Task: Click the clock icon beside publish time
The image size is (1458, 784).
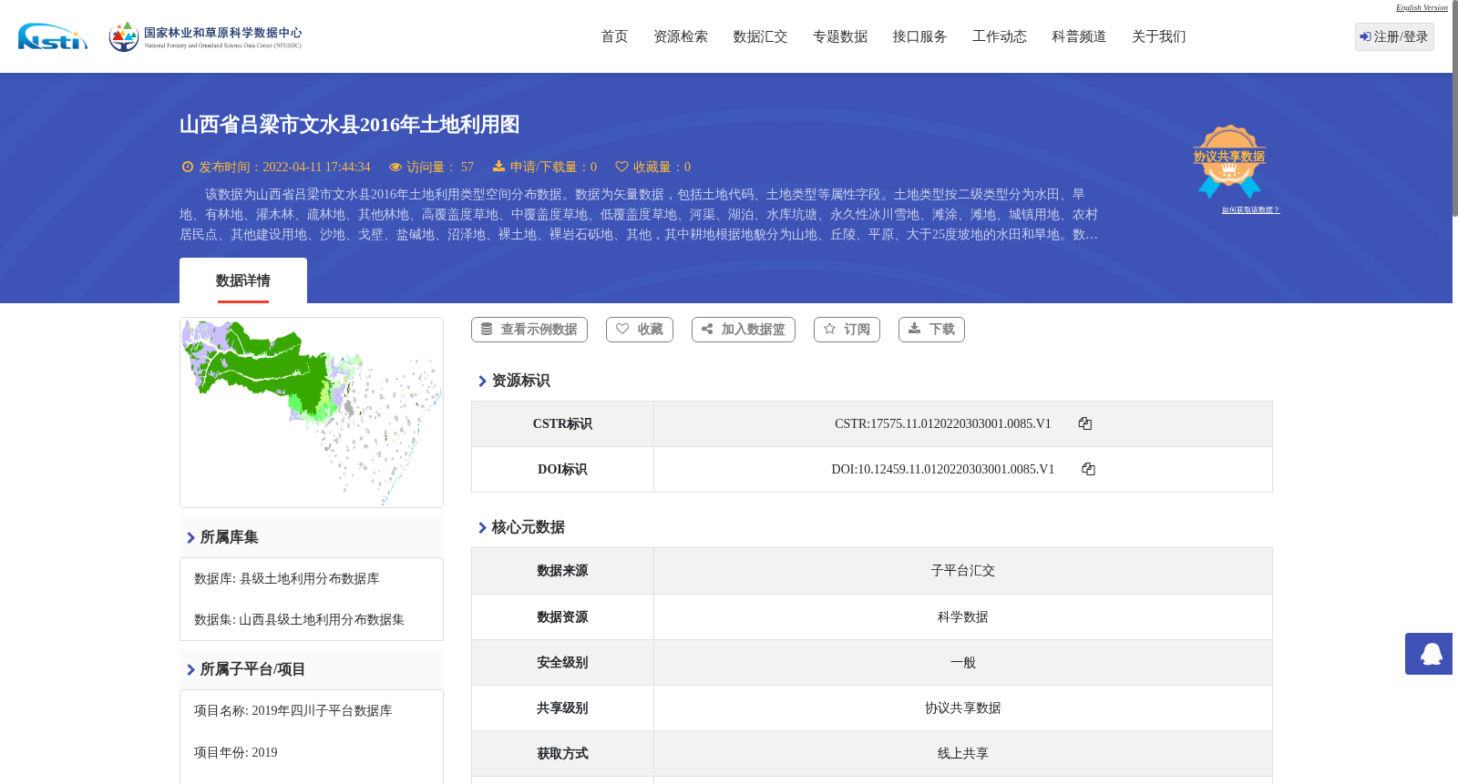Action: pos(188,167)
